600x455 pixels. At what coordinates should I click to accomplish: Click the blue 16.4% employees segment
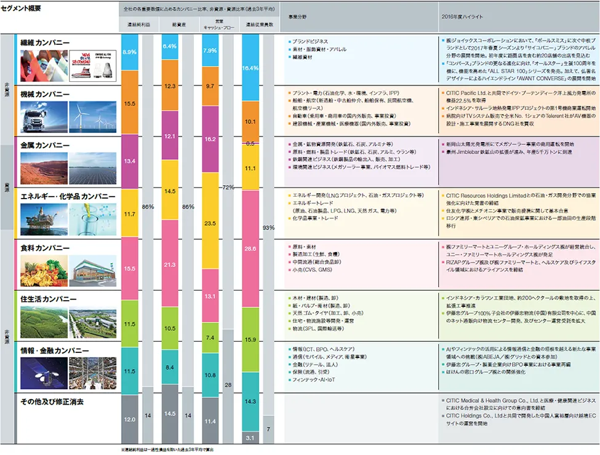[x=250, y=68]
